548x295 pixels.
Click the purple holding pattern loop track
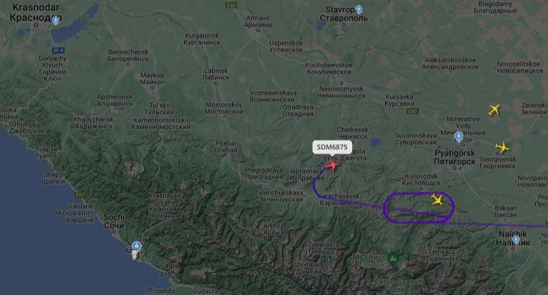(x=419, y=208)
